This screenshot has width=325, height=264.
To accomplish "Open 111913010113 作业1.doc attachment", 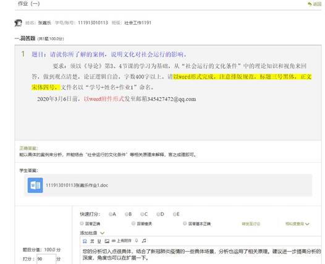I will [77, 185].
